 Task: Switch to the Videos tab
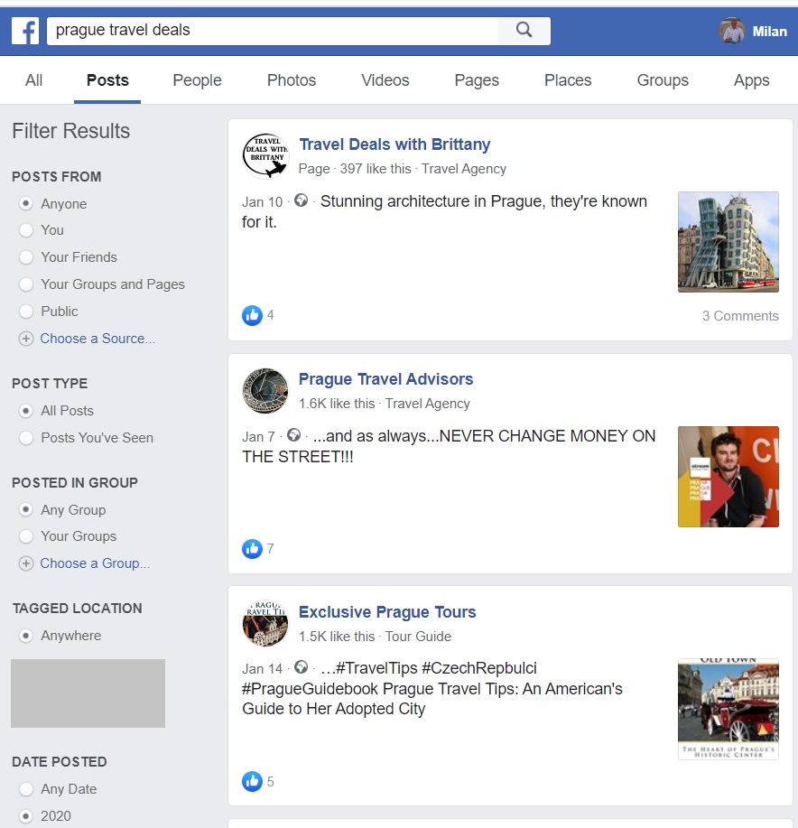point(385,80)
